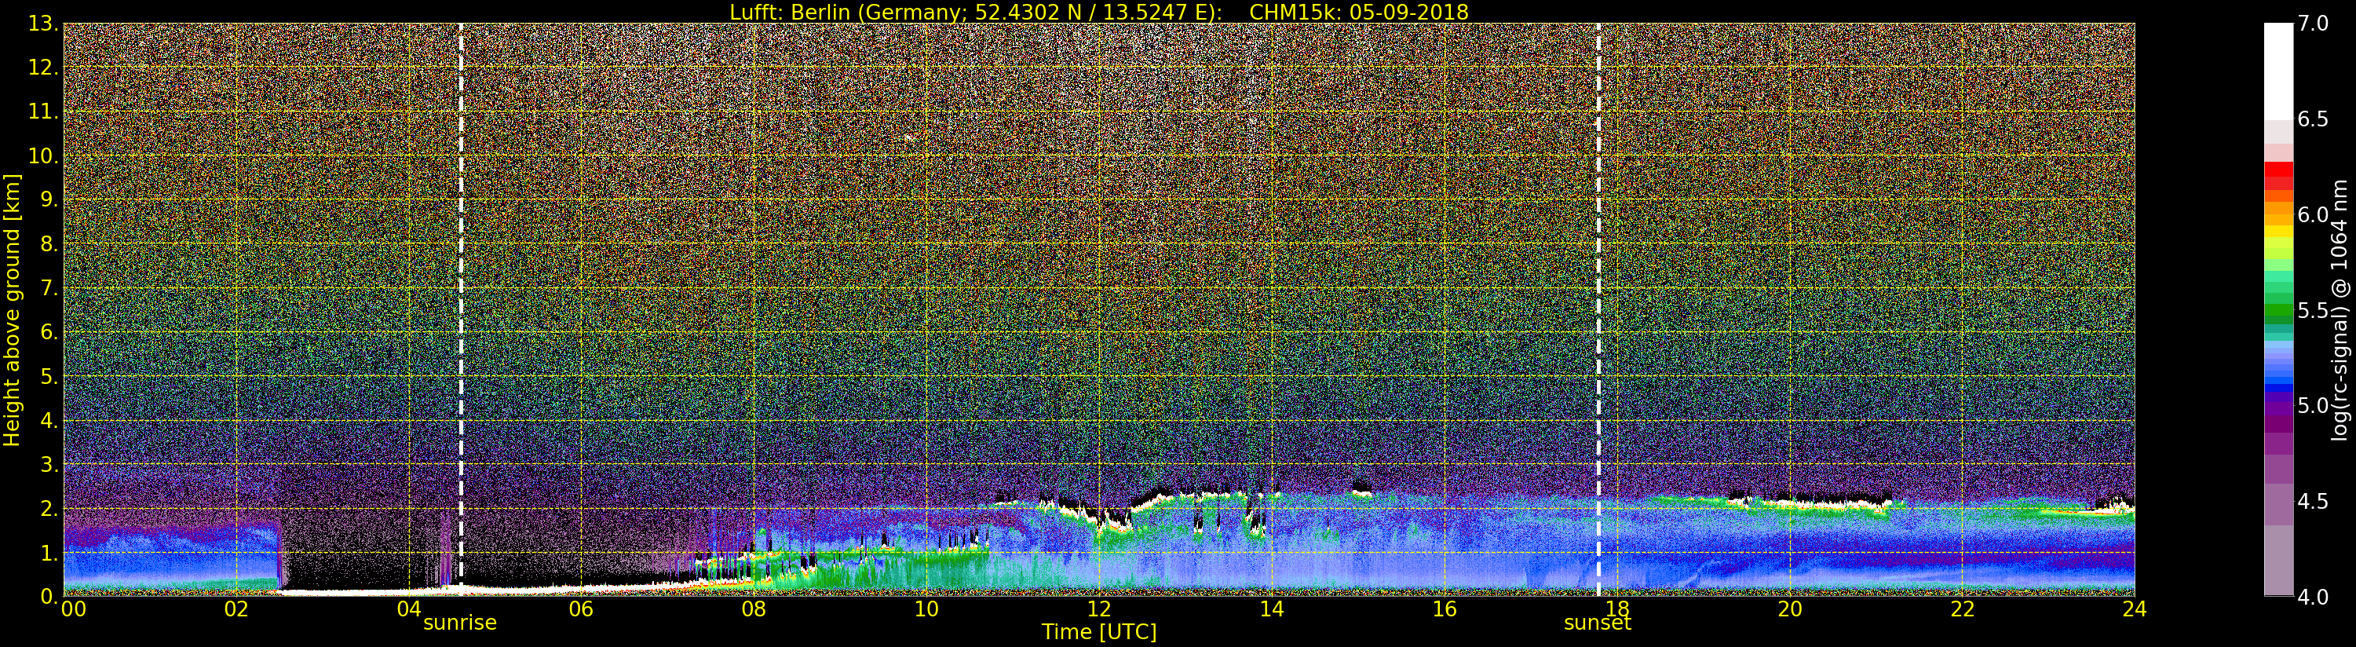2356x647 pixels.
Task: Click the "sunset" label under the time axis
Action: [1597, 623]
